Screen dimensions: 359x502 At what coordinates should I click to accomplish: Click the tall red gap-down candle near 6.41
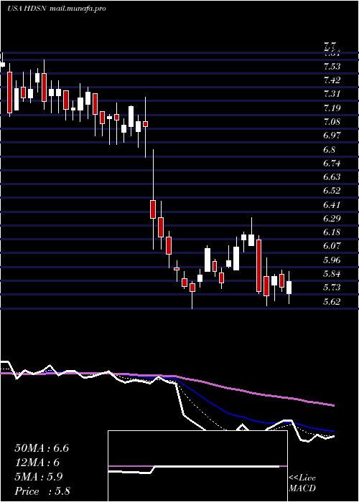pyautogui.click(x=153, y=209)
